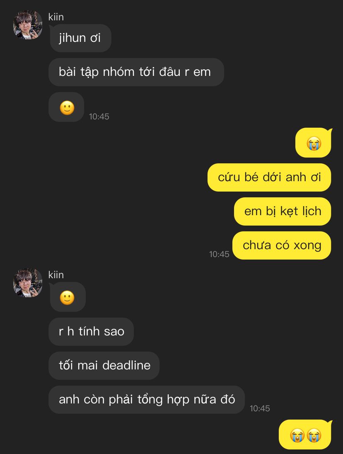Tap the double crying emoji bubble
Screen dimensions: 343x454
coord(305,435)
